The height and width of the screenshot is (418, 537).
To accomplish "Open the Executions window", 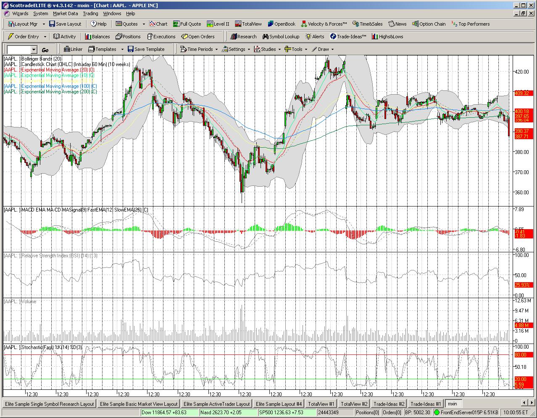I will click(161, 37).
